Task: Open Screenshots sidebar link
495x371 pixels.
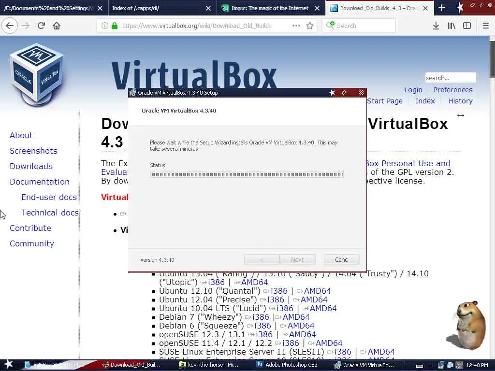Action: (x=33, y=151)
